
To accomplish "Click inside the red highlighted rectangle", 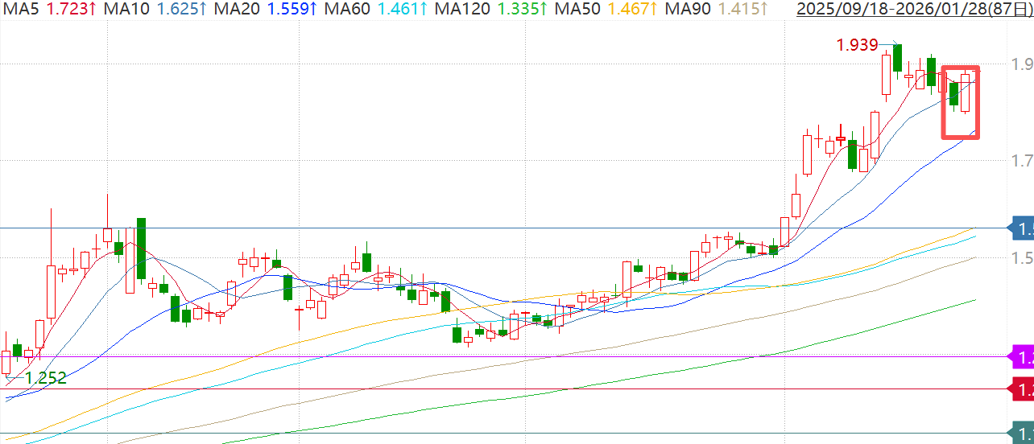I will click(960, 103).
